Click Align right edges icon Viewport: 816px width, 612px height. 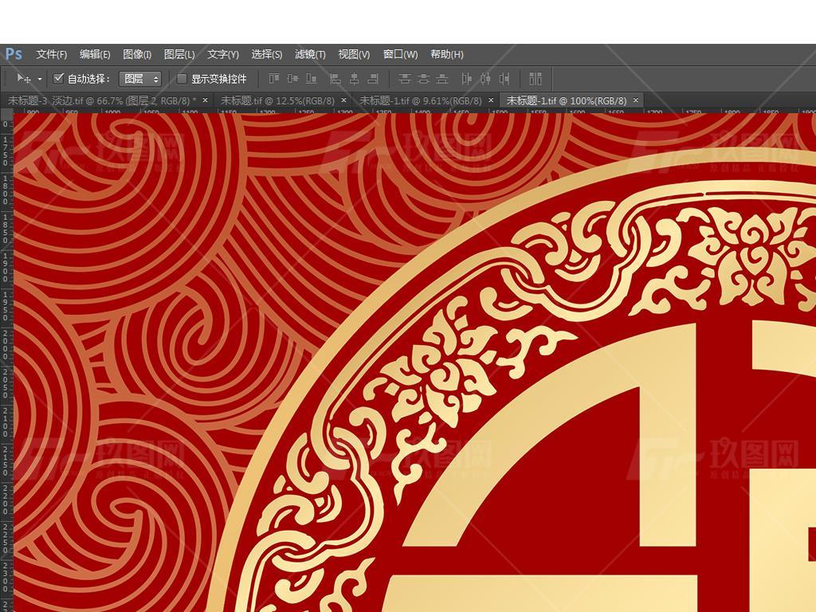click(x=373, y=79)
